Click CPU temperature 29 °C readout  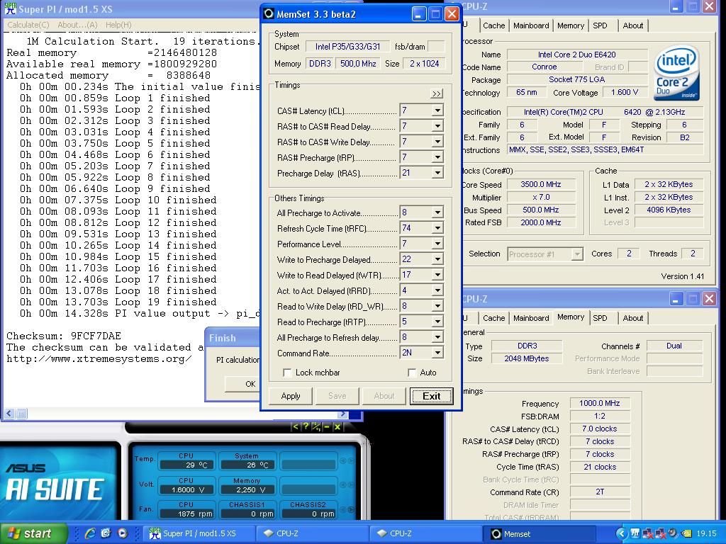click(187, 465)
